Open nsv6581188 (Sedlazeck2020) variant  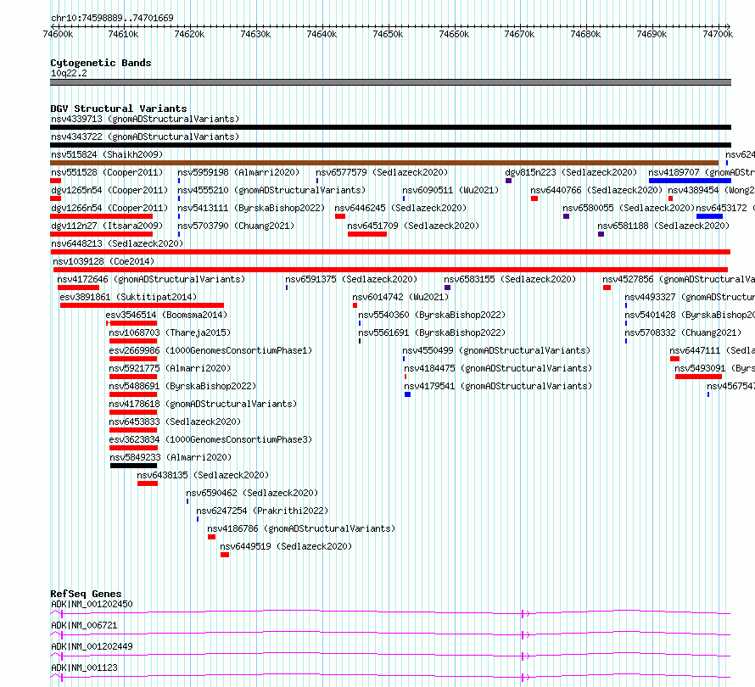[663, 226]
